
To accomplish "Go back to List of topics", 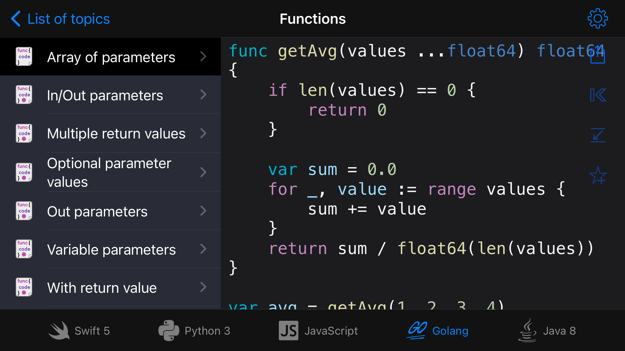I will pos(69,19).
